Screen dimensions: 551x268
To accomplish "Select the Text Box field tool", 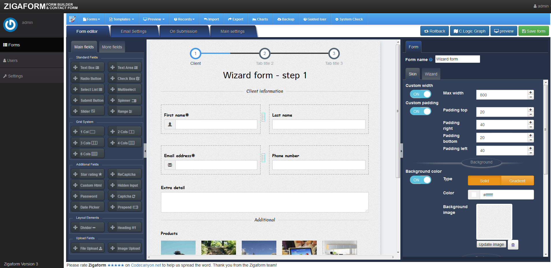I will [87, 67].
